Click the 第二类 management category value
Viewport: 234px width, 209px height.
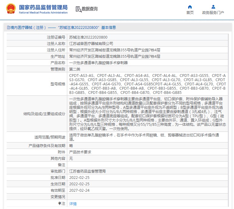[x=75, y=69]
